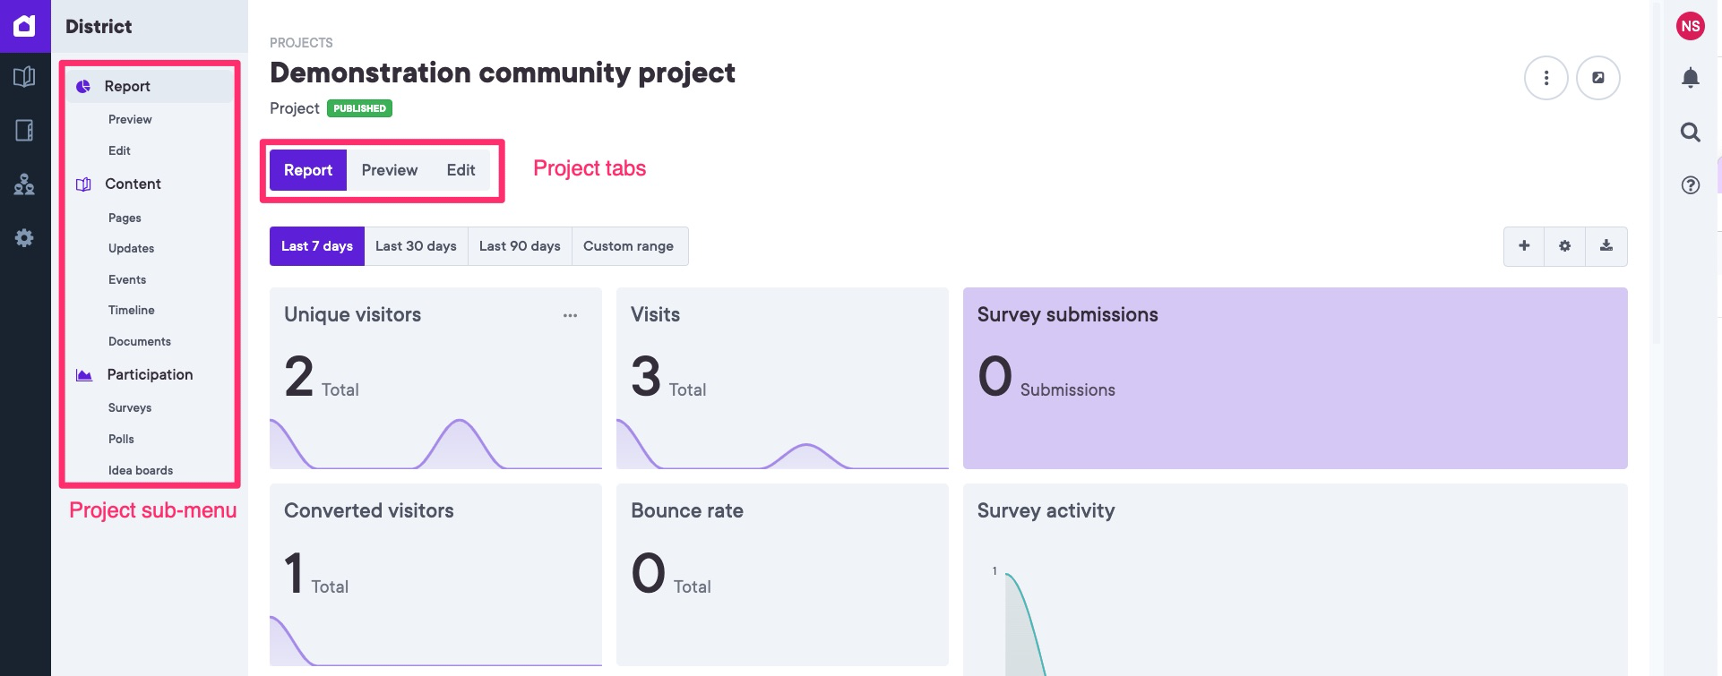Open the projects map icon in left rail
This screenshot has width=1722, height=676.
[25, 77]
